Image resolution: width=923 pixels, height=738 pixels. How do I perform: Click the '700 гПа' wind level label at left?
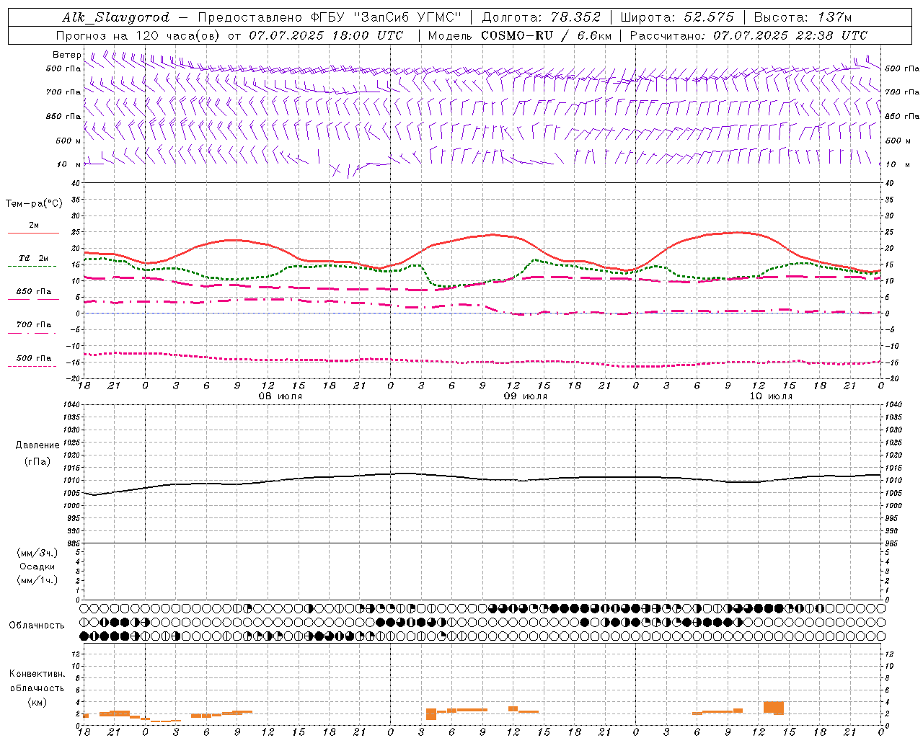[63, 92]
